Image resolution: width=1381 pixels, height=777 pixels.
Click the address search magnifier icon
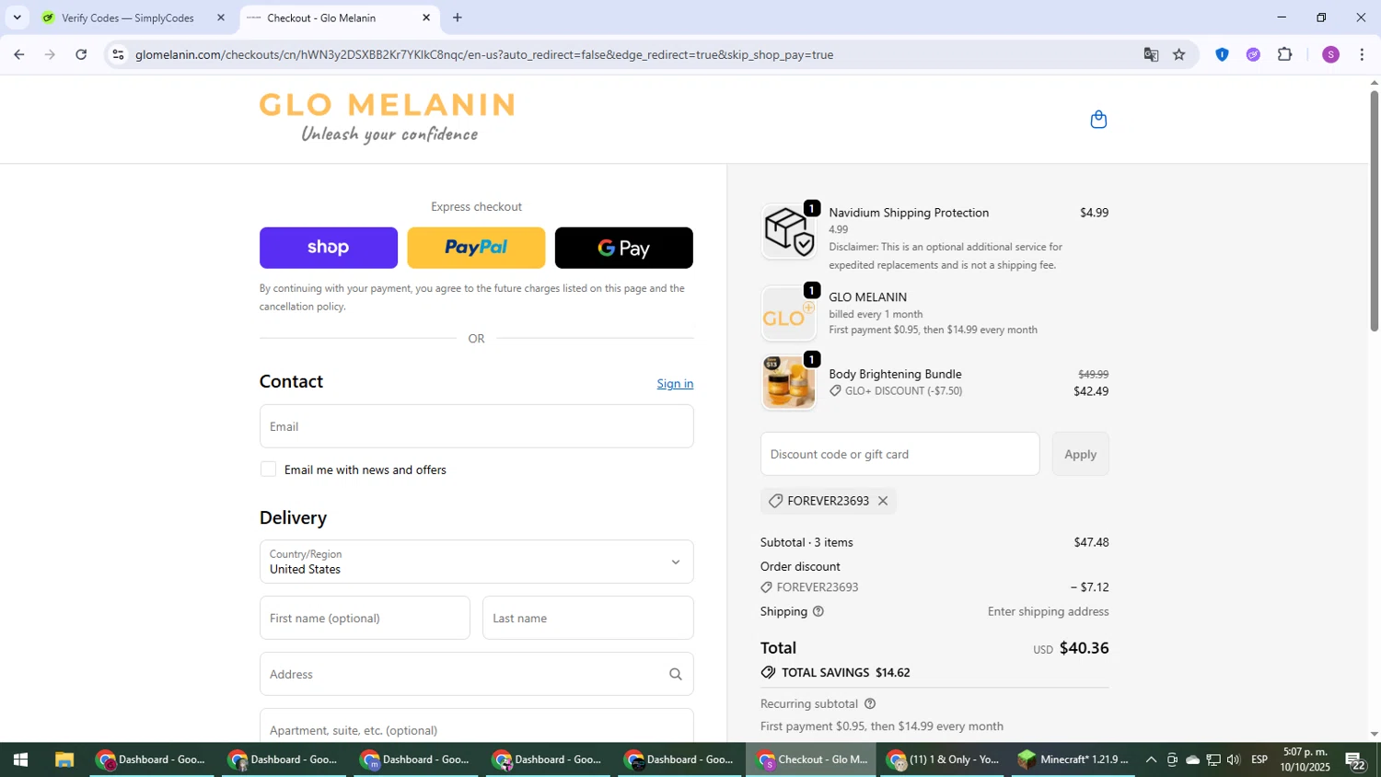click(676, 675)
